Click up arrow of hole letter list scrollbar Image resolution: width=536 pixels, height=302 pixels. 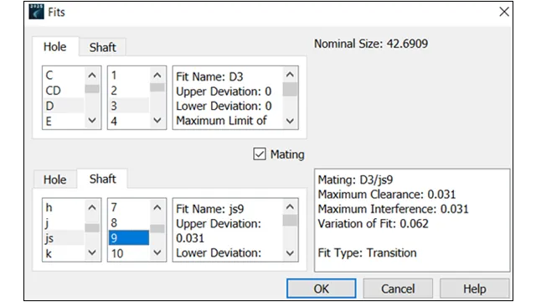click(x=92, y=75)
